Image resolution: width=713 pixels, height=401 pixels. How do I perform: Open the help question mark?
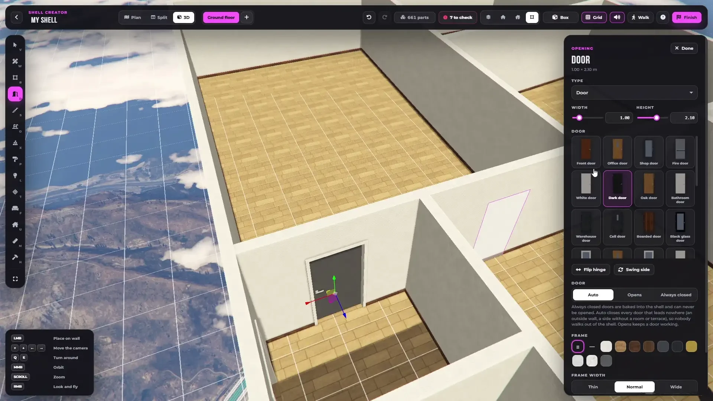(663, 17)
